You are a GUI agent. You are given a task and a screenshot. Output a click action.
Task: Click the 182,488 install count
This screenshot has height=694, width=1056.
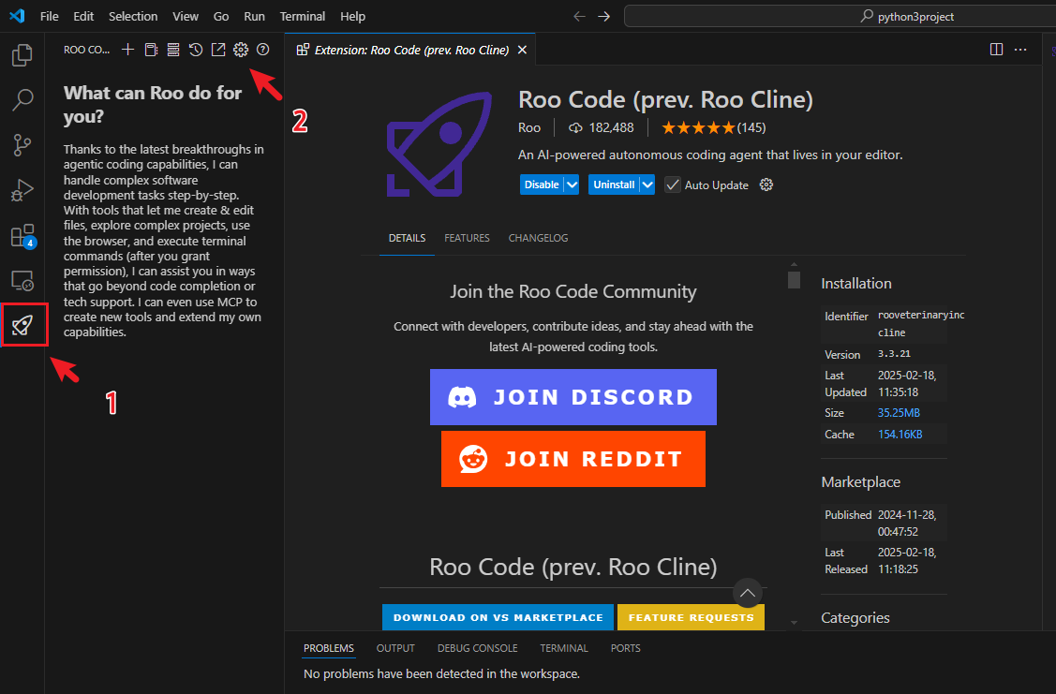coord(602,128)
